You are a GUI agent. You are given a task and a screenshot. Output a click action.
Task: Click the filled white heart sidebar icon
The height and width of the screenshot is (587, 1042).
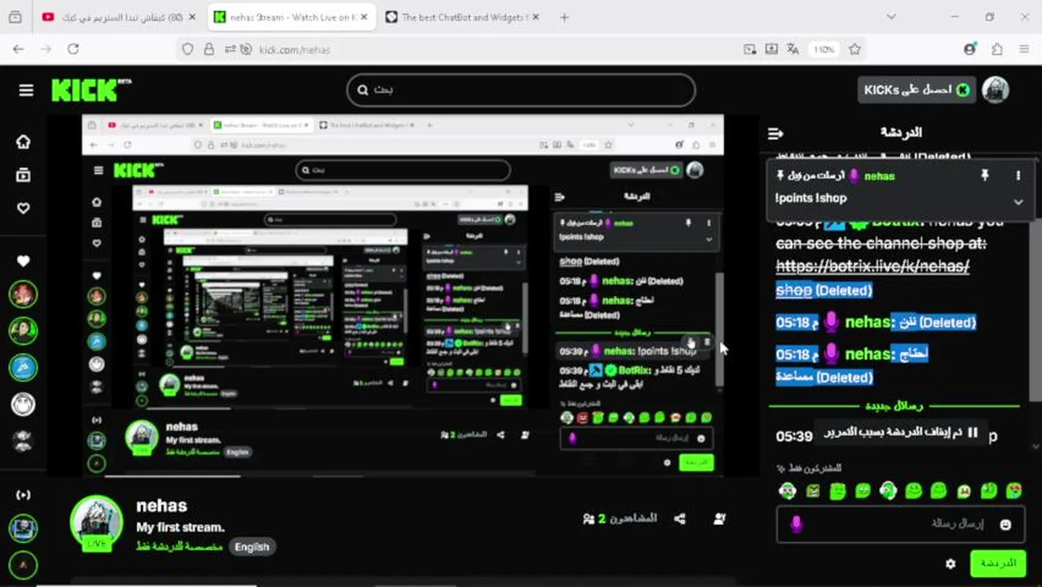point(23,261)
